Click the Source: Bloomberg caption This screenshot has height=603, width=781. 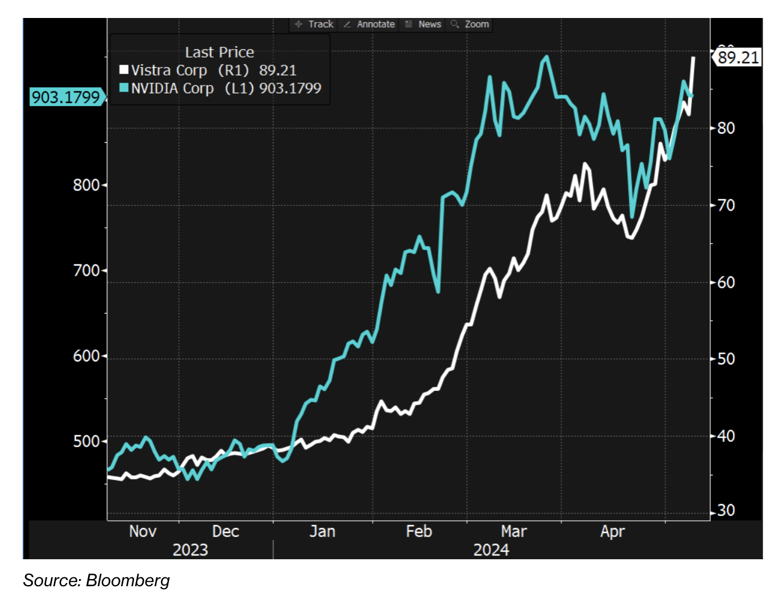click(96, 581)
